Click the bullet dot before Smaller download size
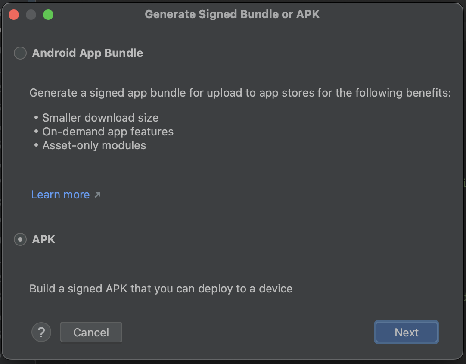 click(37, 118)
